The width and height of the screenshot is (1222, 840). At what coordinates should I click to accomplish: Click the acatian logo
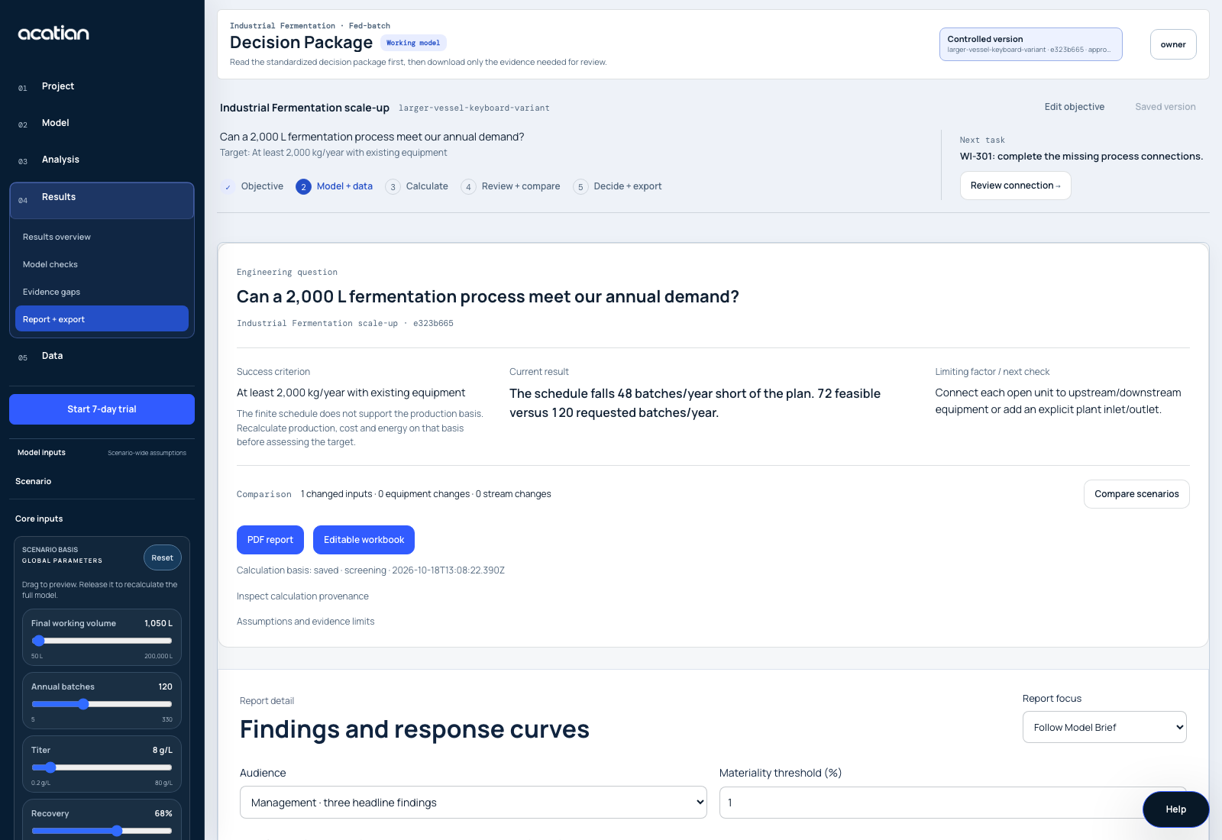click(x=53, y=33)
